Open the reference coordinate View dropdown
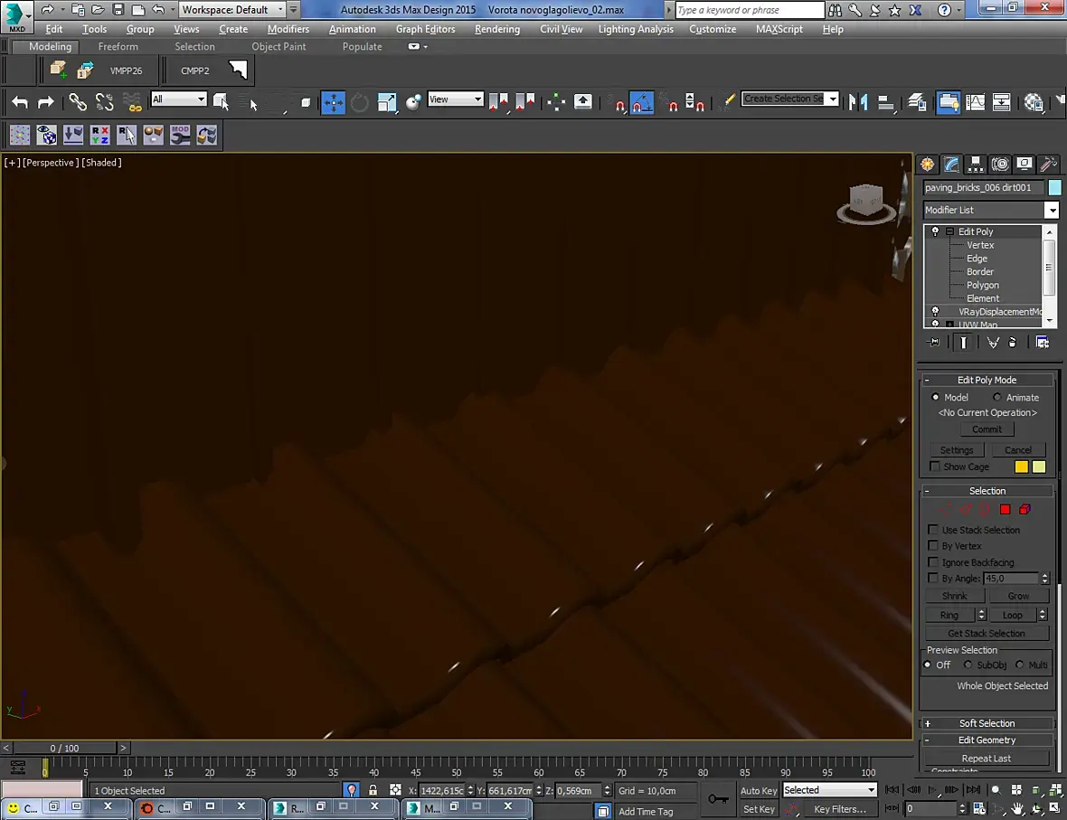The height and width of the screenshot is (820, 1067). (x=455, y=99)
